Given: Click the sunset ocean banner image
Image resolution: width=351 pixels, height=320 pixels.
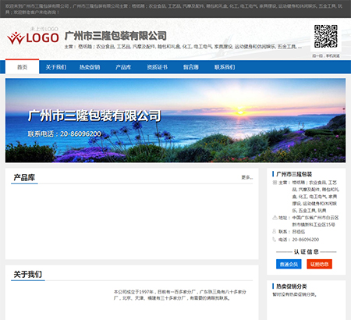Looking at the screenshot, I should 175,120.
